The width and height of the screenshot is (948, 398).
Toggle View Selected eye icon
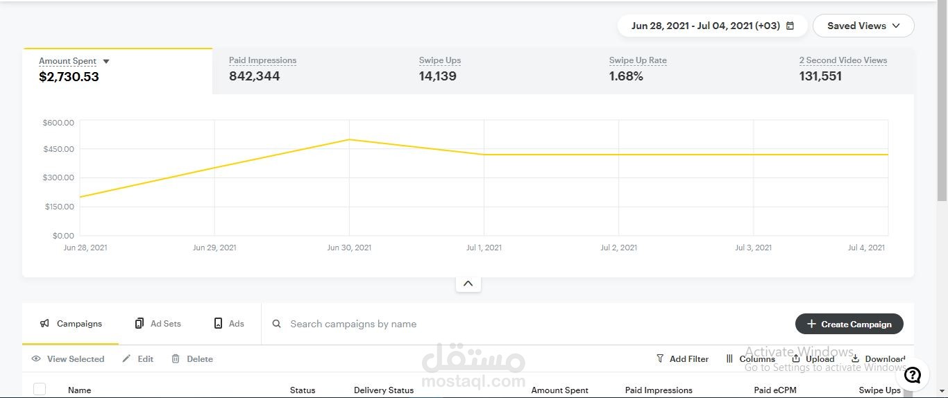click(x=36, y=358)
